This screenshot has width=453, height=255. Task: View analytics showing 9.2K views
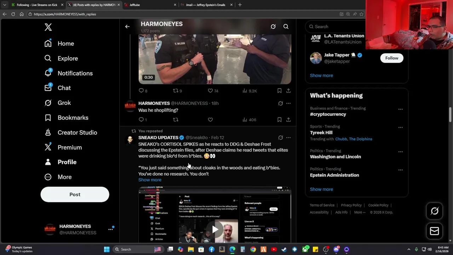tap(250, 91)
